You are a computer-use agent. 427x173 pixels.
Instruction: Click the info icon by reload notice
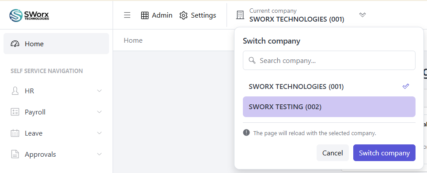pos(246,133)
